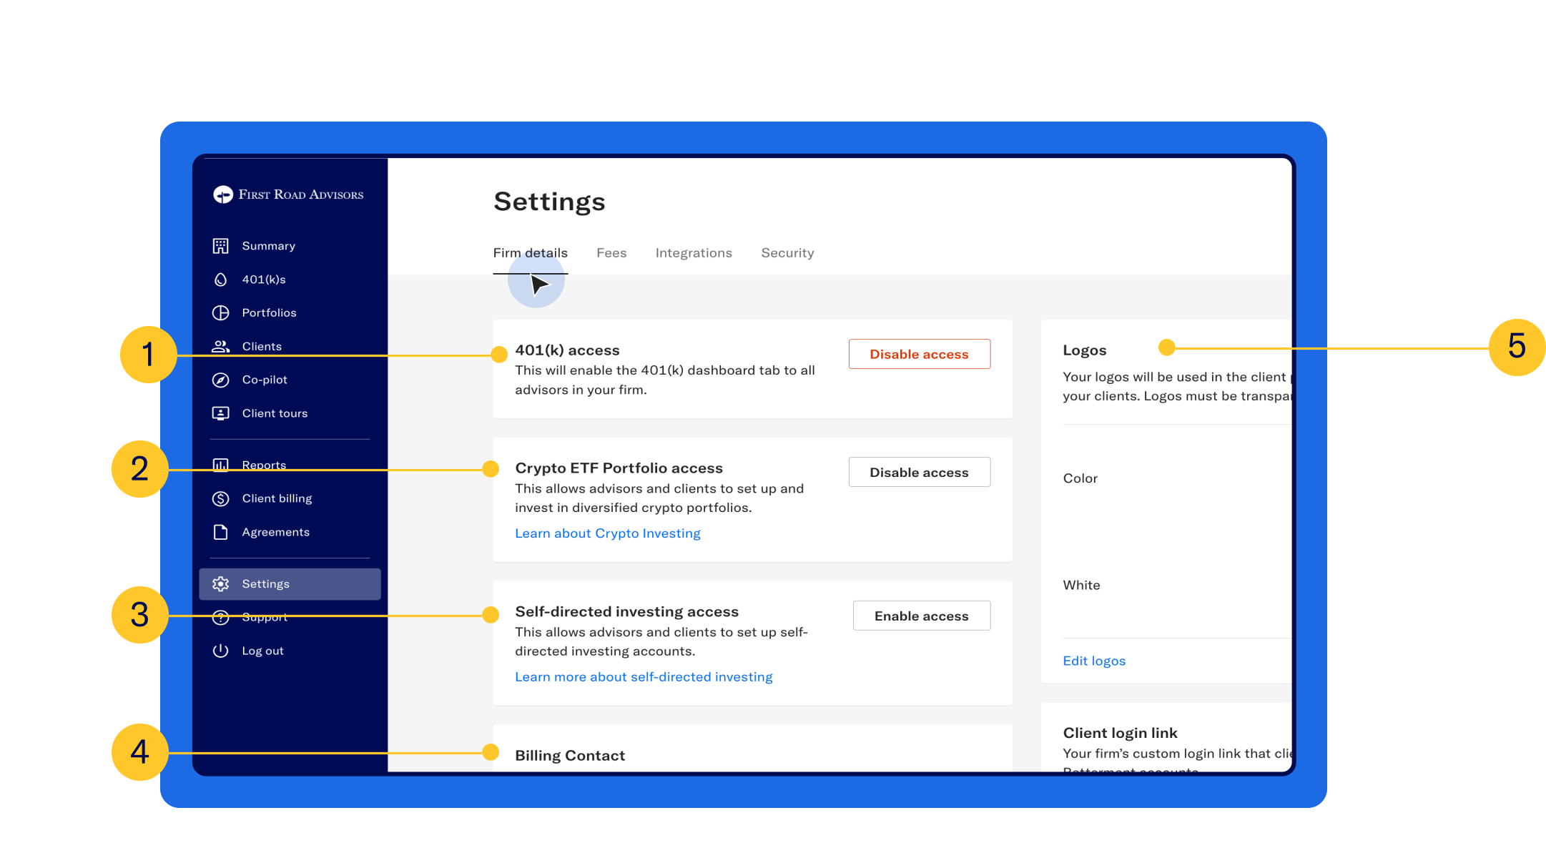Click the Settings gear icon
The height and width of the screenshot is (858, 1546).
pyautogui.click(x=221, y=584)
